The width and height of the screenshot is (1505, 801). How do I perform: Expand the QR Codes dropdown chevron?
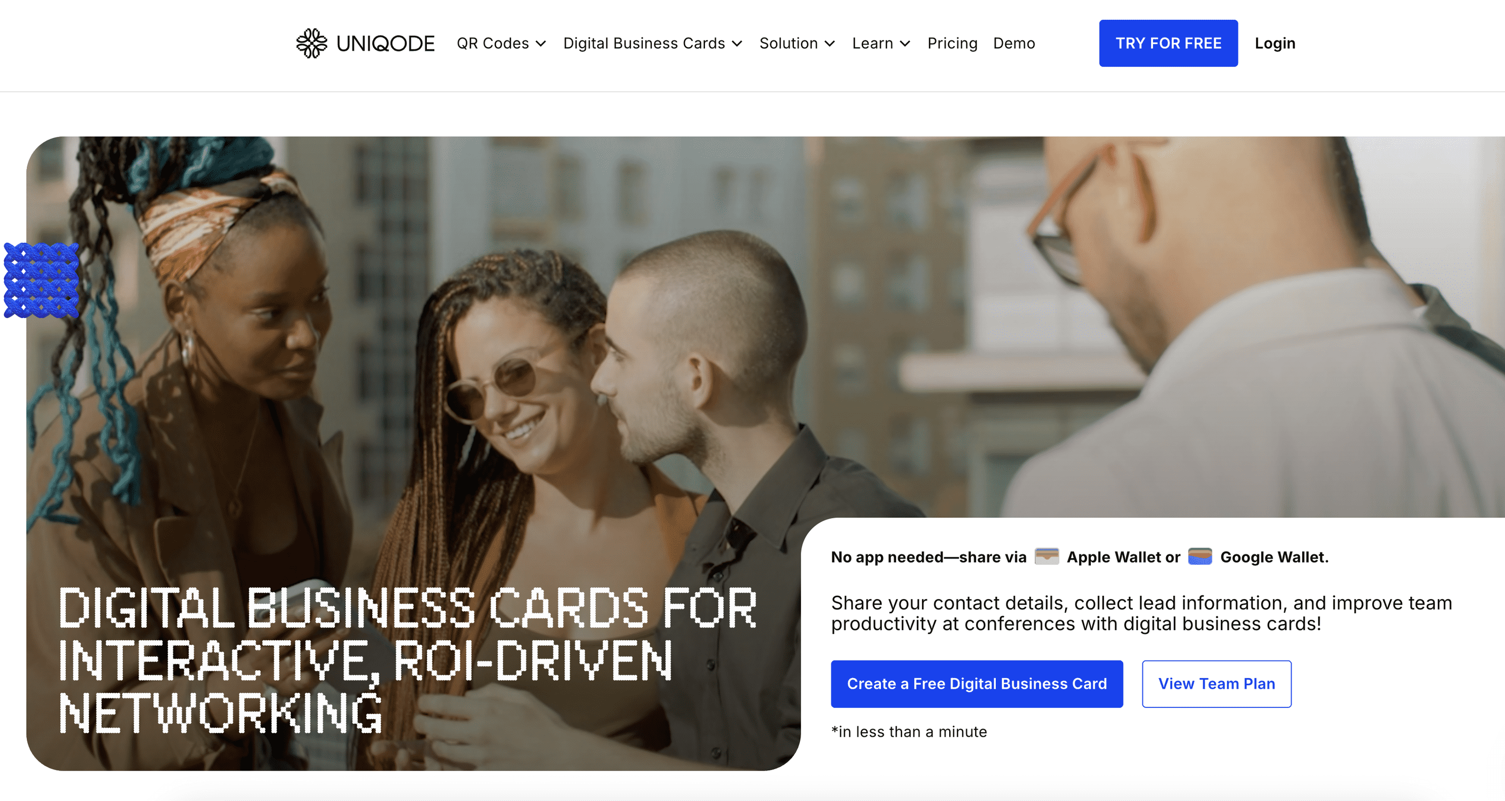coord(541,44)
